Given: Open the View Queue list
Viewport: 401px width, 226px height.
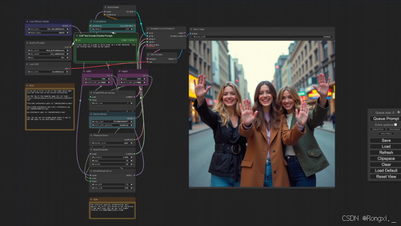Looking at the screenshot, I should [394, 129].
